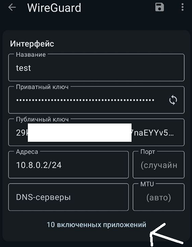
Task: Tap the Интерфейс section heading
Action: [x=32, y=44]
